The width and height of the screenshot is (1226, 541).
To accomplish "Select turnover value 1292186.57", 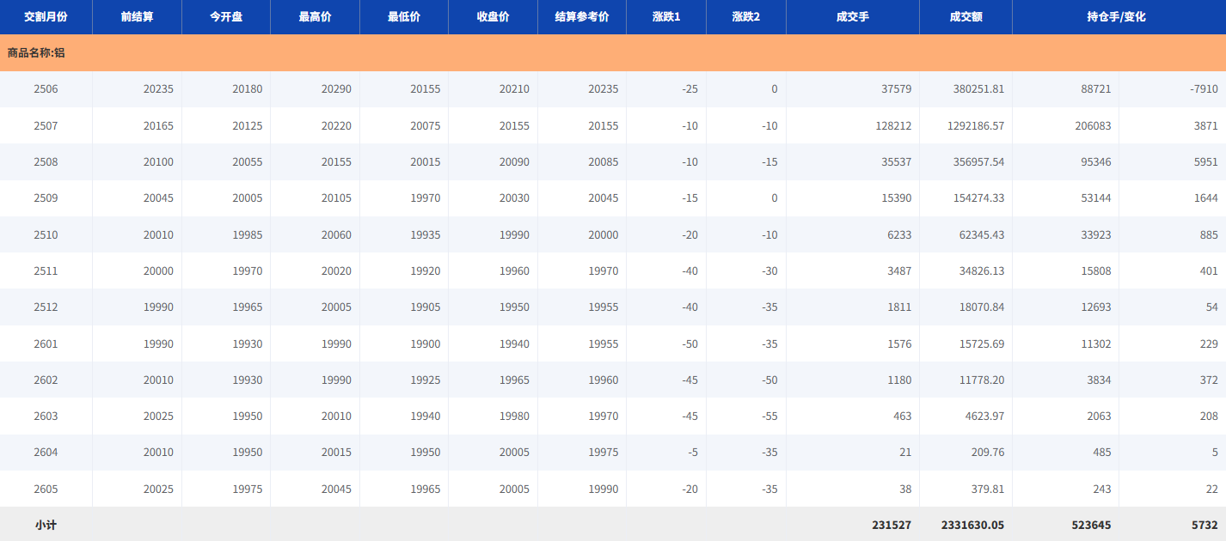I will click(x=969, y=126).
